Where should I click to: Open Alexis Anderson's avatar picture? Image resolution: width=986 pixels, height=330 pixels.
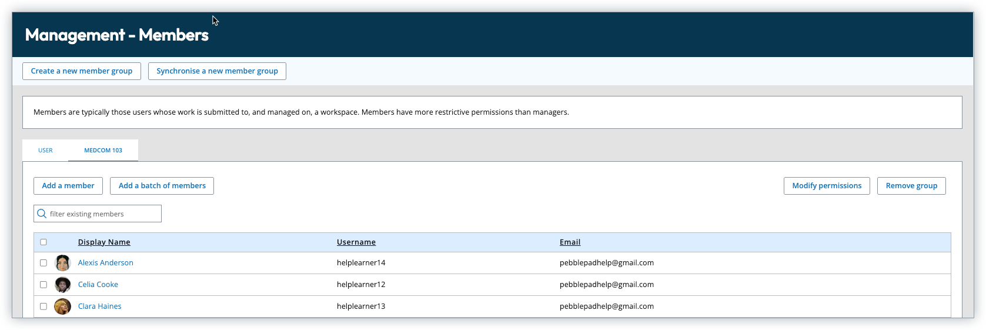pos(63,263)
